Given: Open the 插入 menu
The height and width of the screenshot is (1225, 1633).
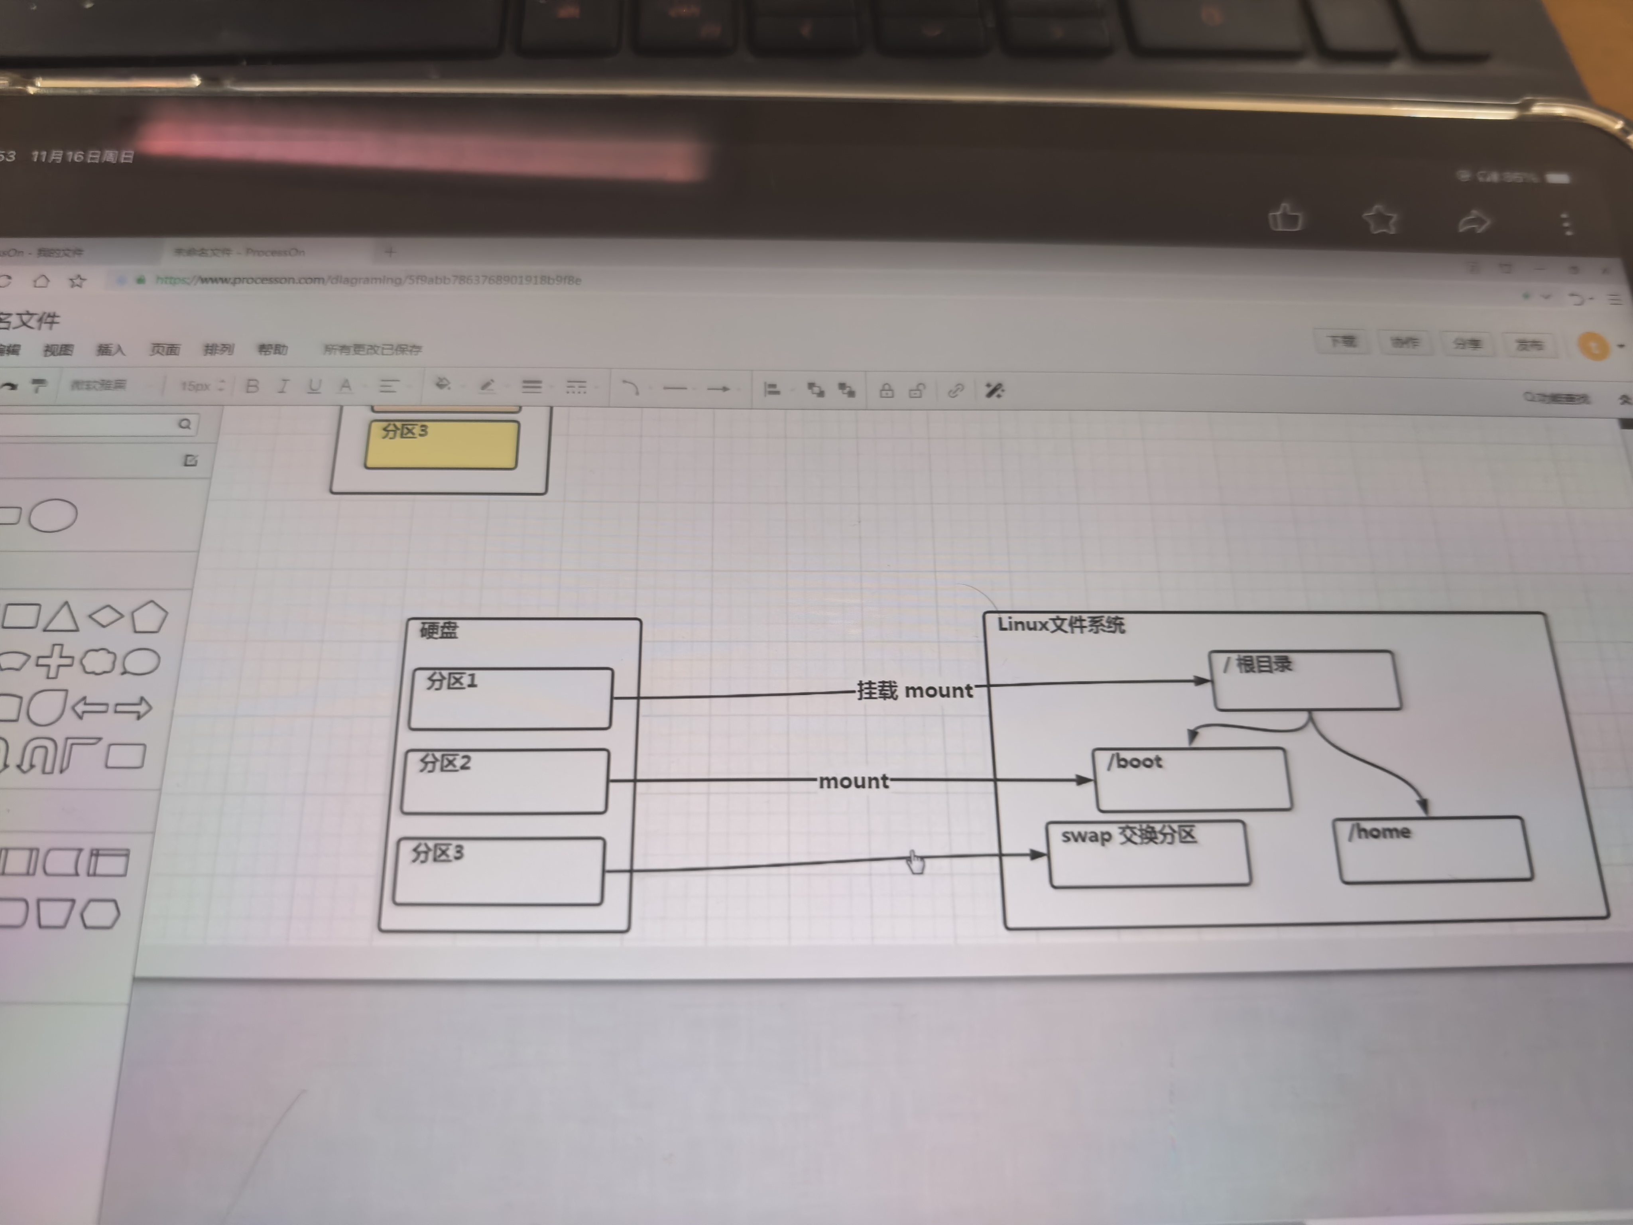Looking at the screenshot, I should [x=110, y=349].
